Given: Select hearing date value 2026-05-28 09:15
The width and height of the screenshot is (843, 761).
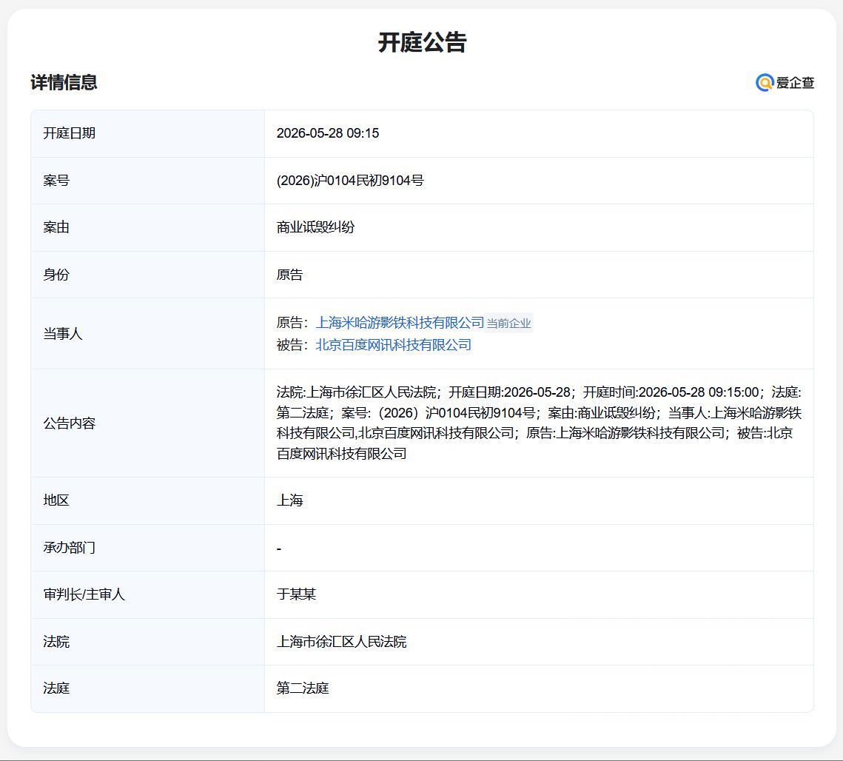Looking at the screenshot, I should 327,133.
